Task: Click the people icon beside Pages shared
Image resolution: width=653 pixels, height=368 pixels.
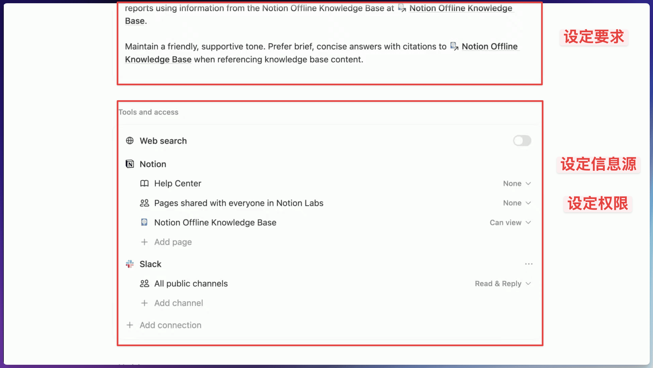Action: coord(144,203)
